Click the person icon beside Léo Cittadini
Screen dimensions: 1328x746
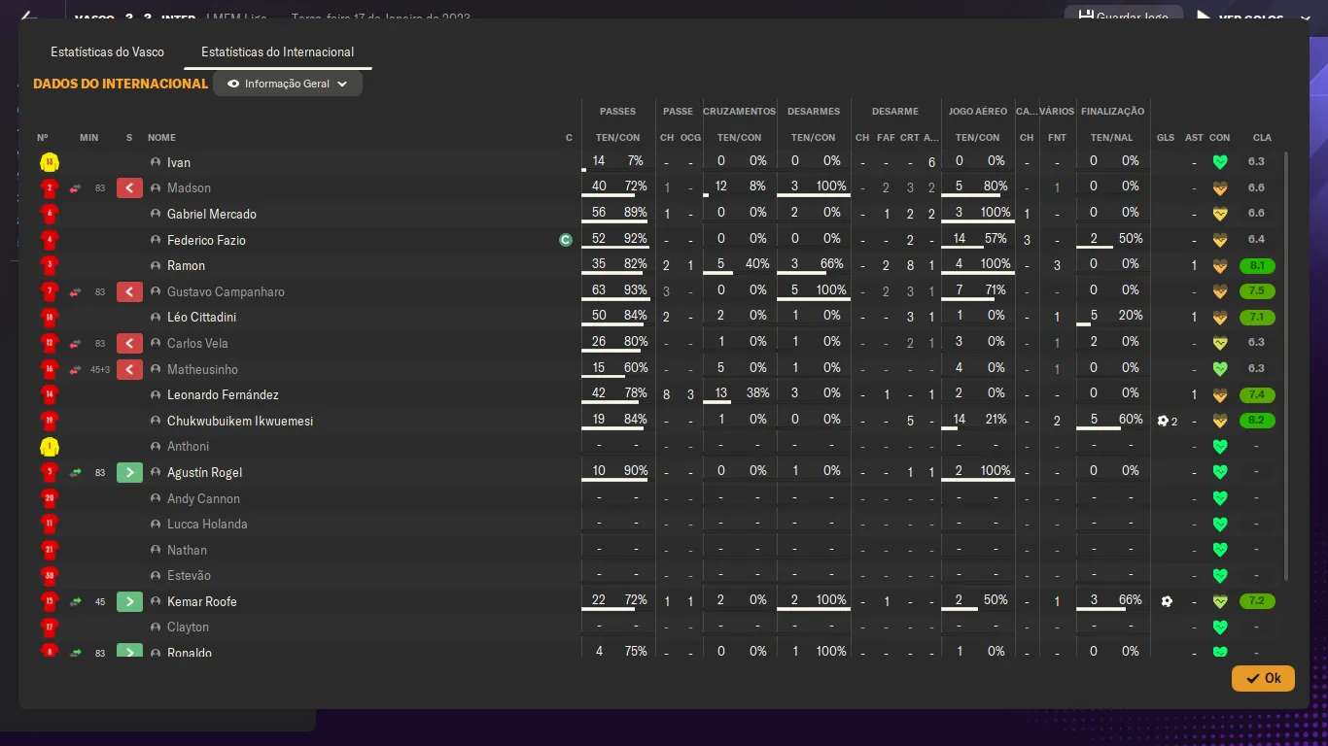[156, 318]
